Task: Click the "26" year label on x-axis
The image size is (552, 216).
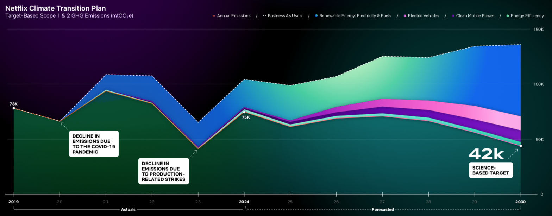Action: coord(336,202)
